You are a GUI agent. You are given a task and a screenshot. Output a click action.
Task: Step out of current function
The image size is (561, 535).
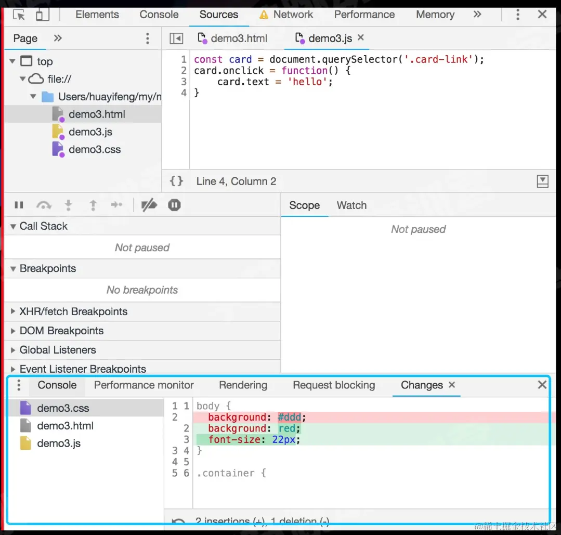pos(93,205)
